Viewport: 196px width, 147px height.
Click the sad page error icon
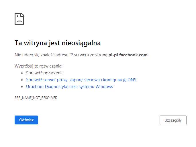(19, 19)
